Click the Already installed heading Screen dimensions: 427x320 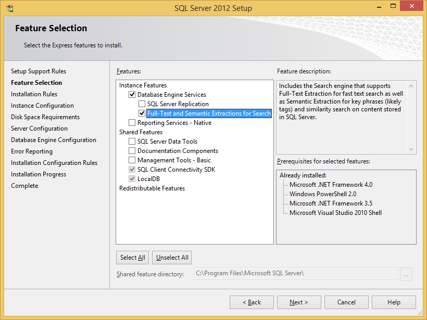tap(303, 175)
